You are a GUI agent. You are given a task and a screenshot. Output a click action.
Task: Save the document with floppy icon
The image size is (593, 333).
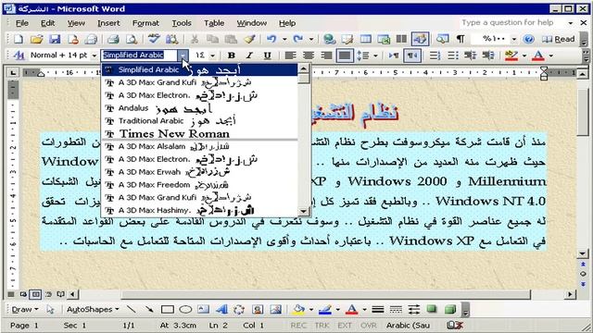pyautogui.click(x=55, y=39)
